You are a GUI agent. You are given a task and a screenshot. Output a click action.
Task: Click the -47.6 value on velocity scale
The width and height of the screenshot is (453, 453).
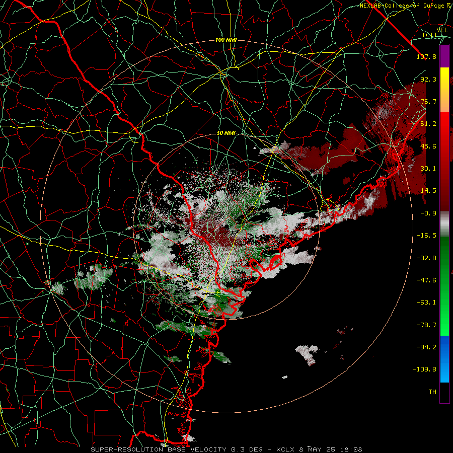coord(426,280)
